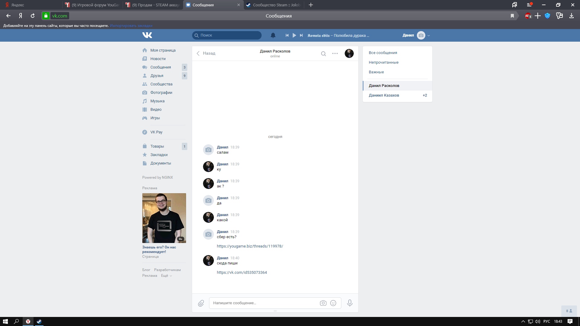Switch to the Непрочитанные messages filter
The width and height of the screenshot is (580, 326).
click(383, 62)
